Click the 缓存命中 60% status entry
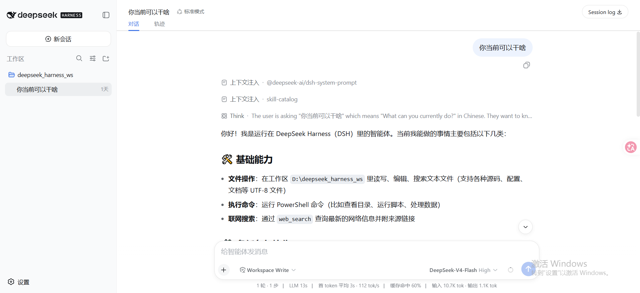The width and height of the screenshot is (640, 293). tap(405, 286)
